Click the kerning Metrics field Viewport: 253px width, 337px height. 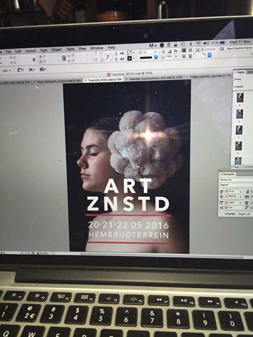point(234,196)
